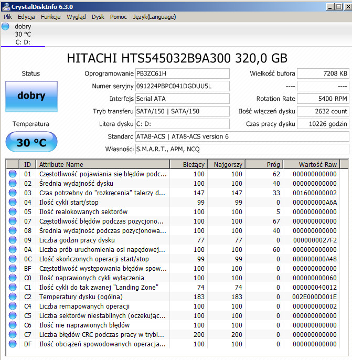Open the Język(Language) menu
The height and width of the screenshot is (360, 352).
[154, 17]
